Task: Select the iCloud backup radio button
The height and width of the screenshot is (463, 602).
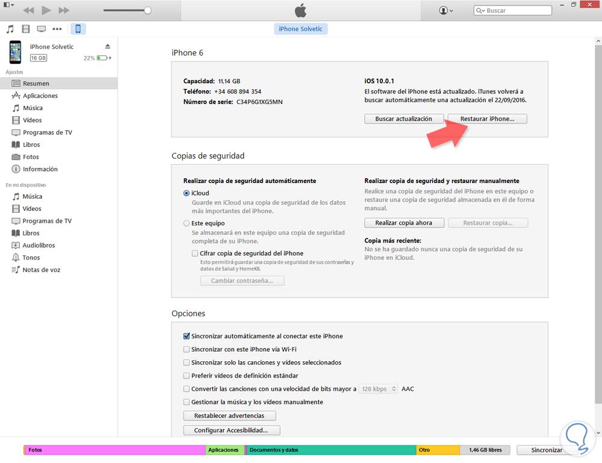Action: (x=186, y=193)
